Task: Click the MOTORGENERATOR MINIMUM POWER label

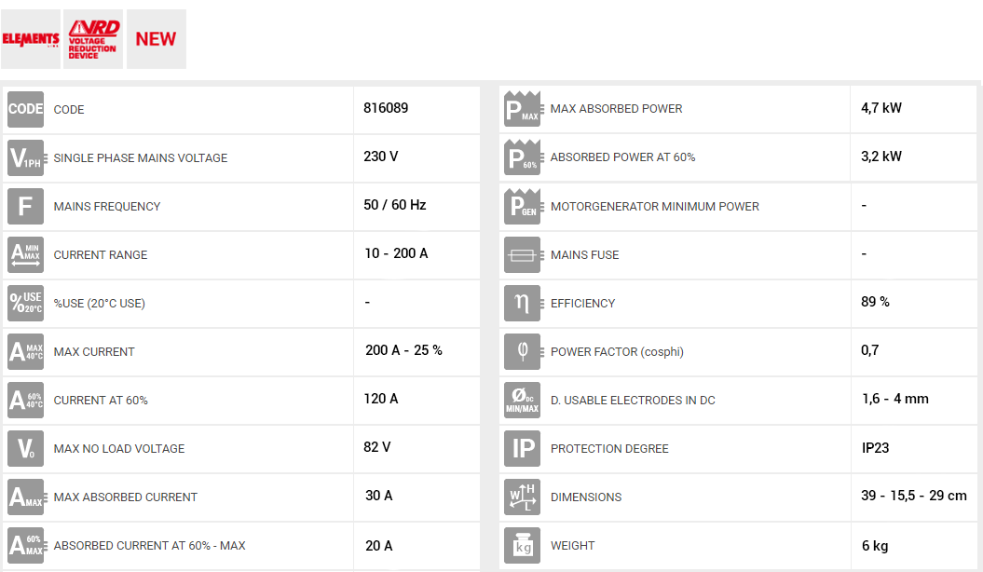Action: point(654,206)
